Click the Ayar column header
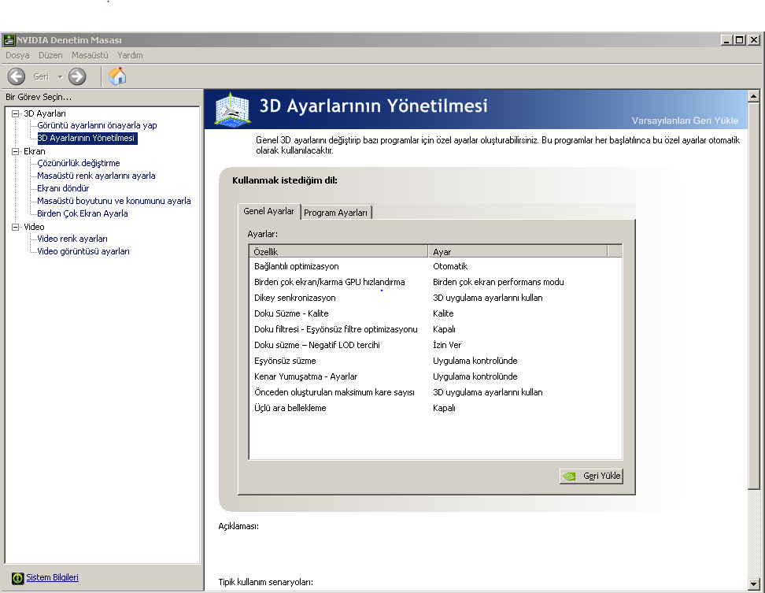The image size is (765, 593). (x=518, y=251)
